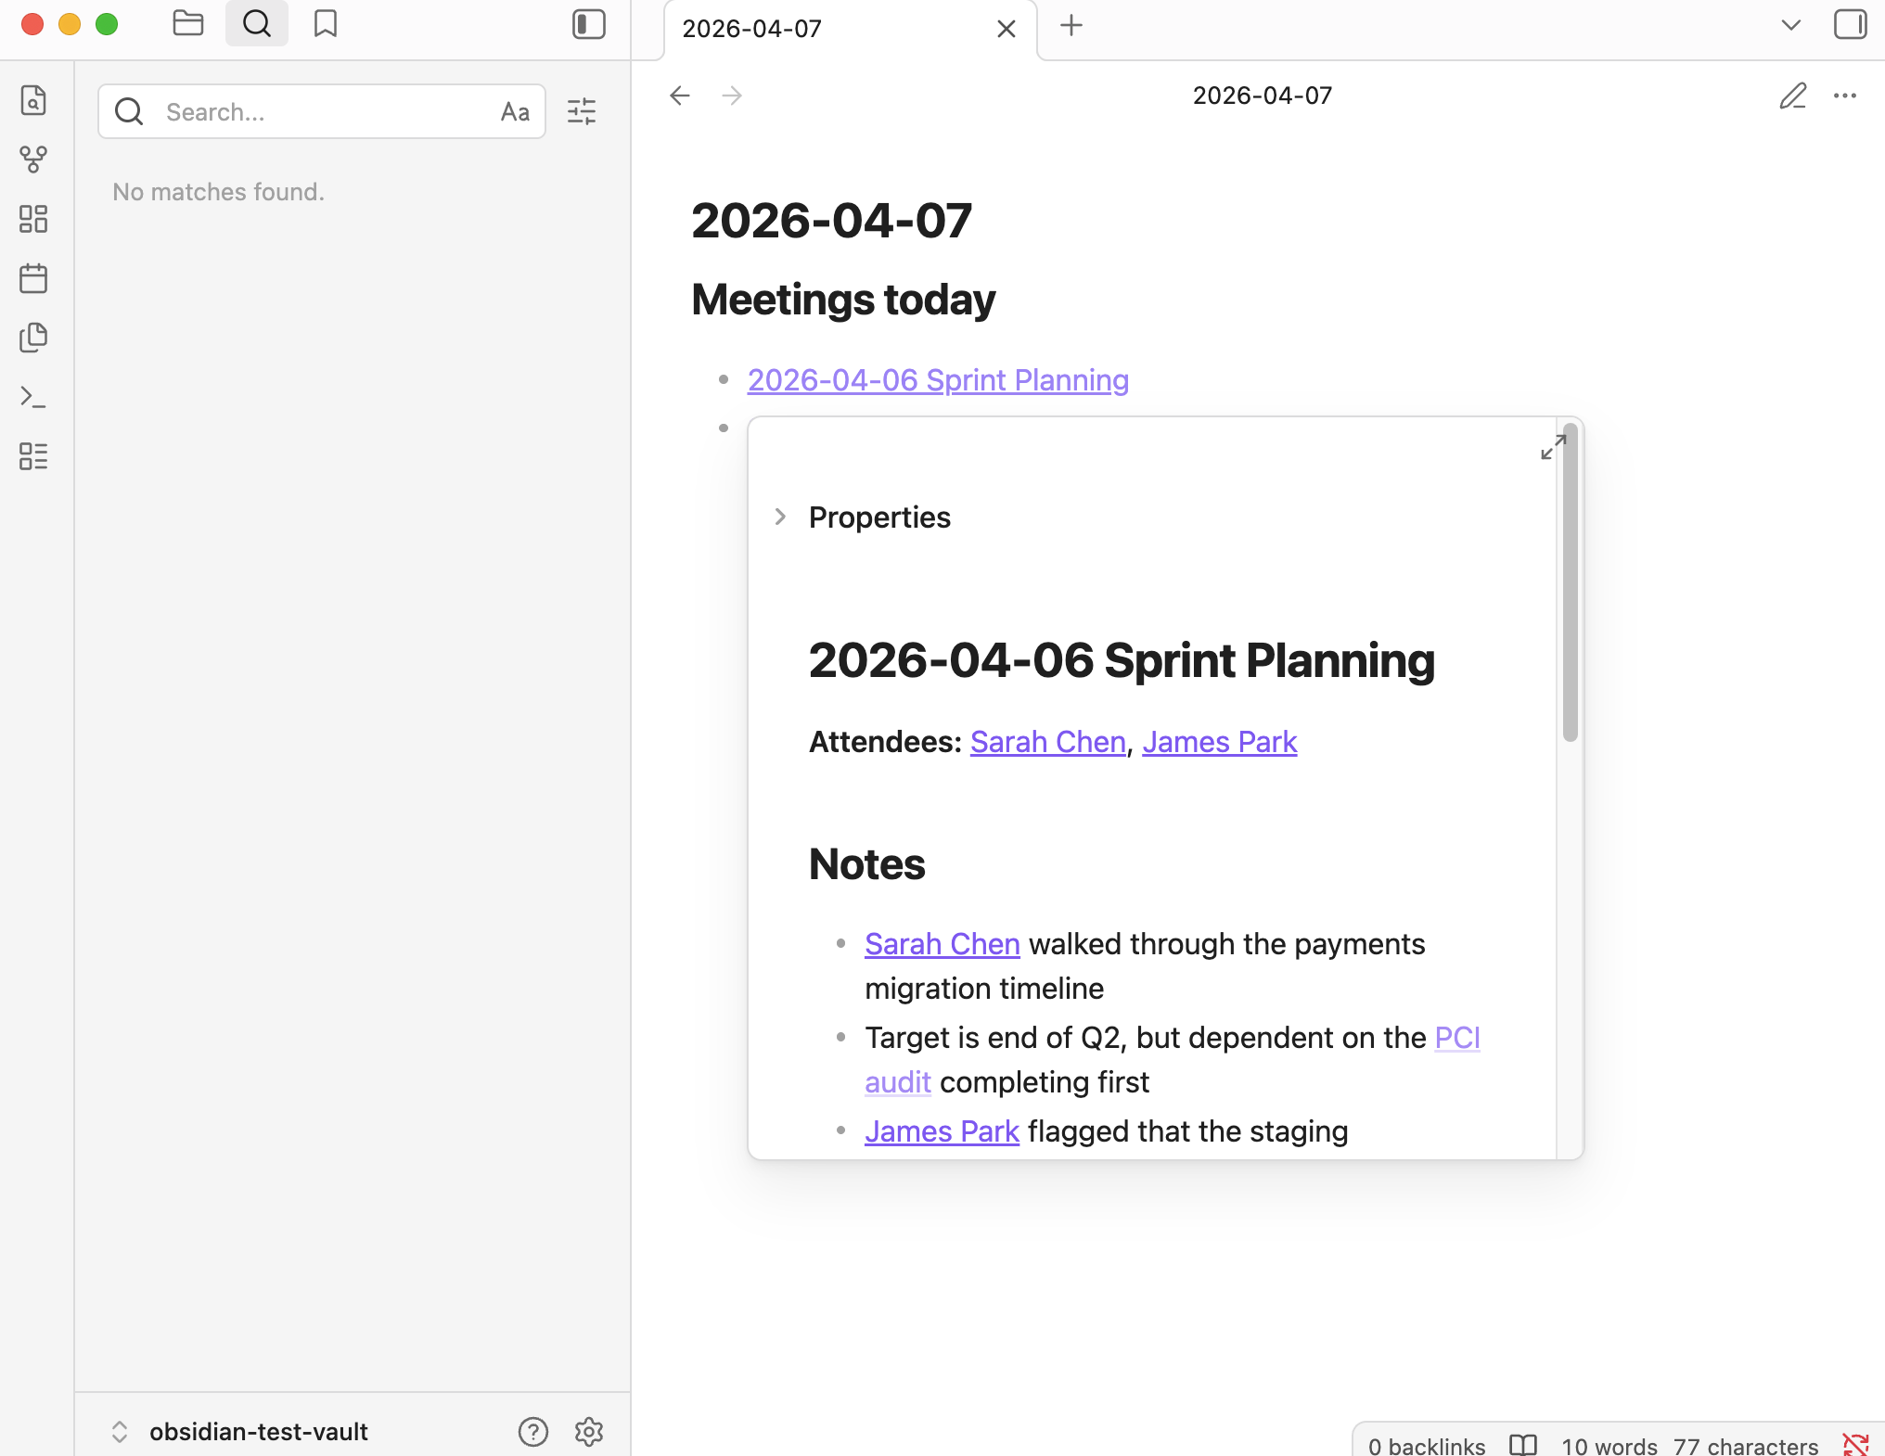The width and height of the screenshot is (1885, 1456).
Task: Open search within file
Action: pos(33,102)
